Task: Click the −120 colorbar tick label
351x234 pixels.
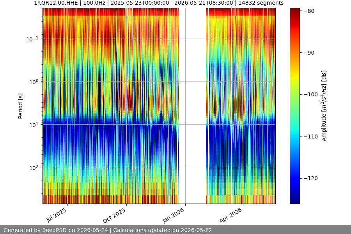Action: click(x=311, y=178)
